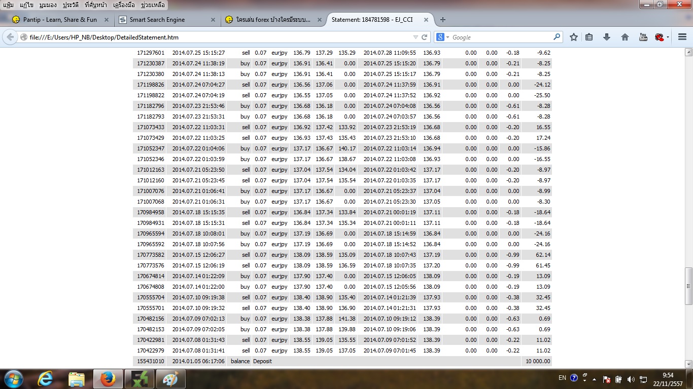This screenshot has height=389, width=693.
Task: Close the Statement EJ_CCI tab
Action: pyautogui.click(x=426, y=20)
